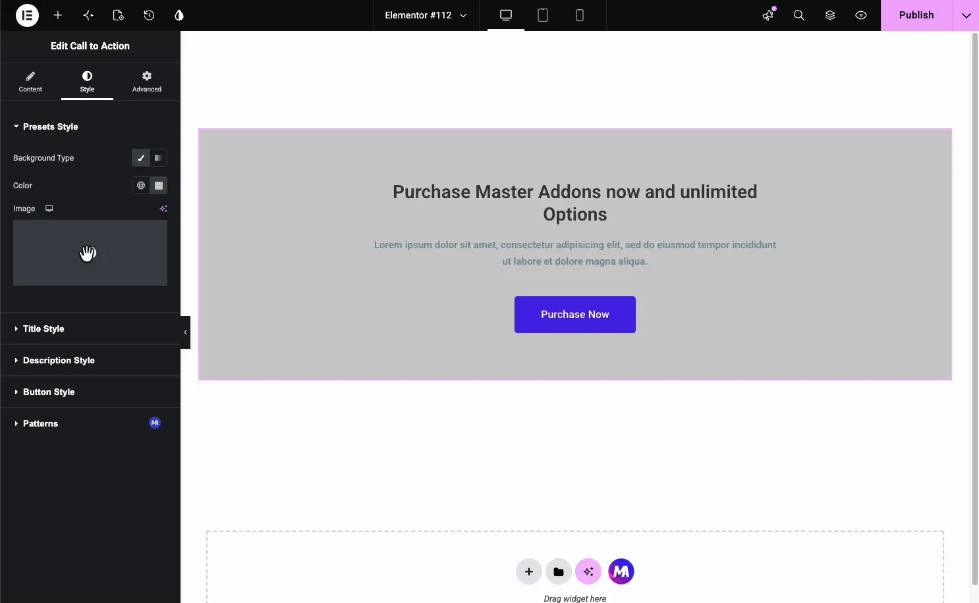
Task: Click Image responsive device icon
Action: [x=49, y=209]
